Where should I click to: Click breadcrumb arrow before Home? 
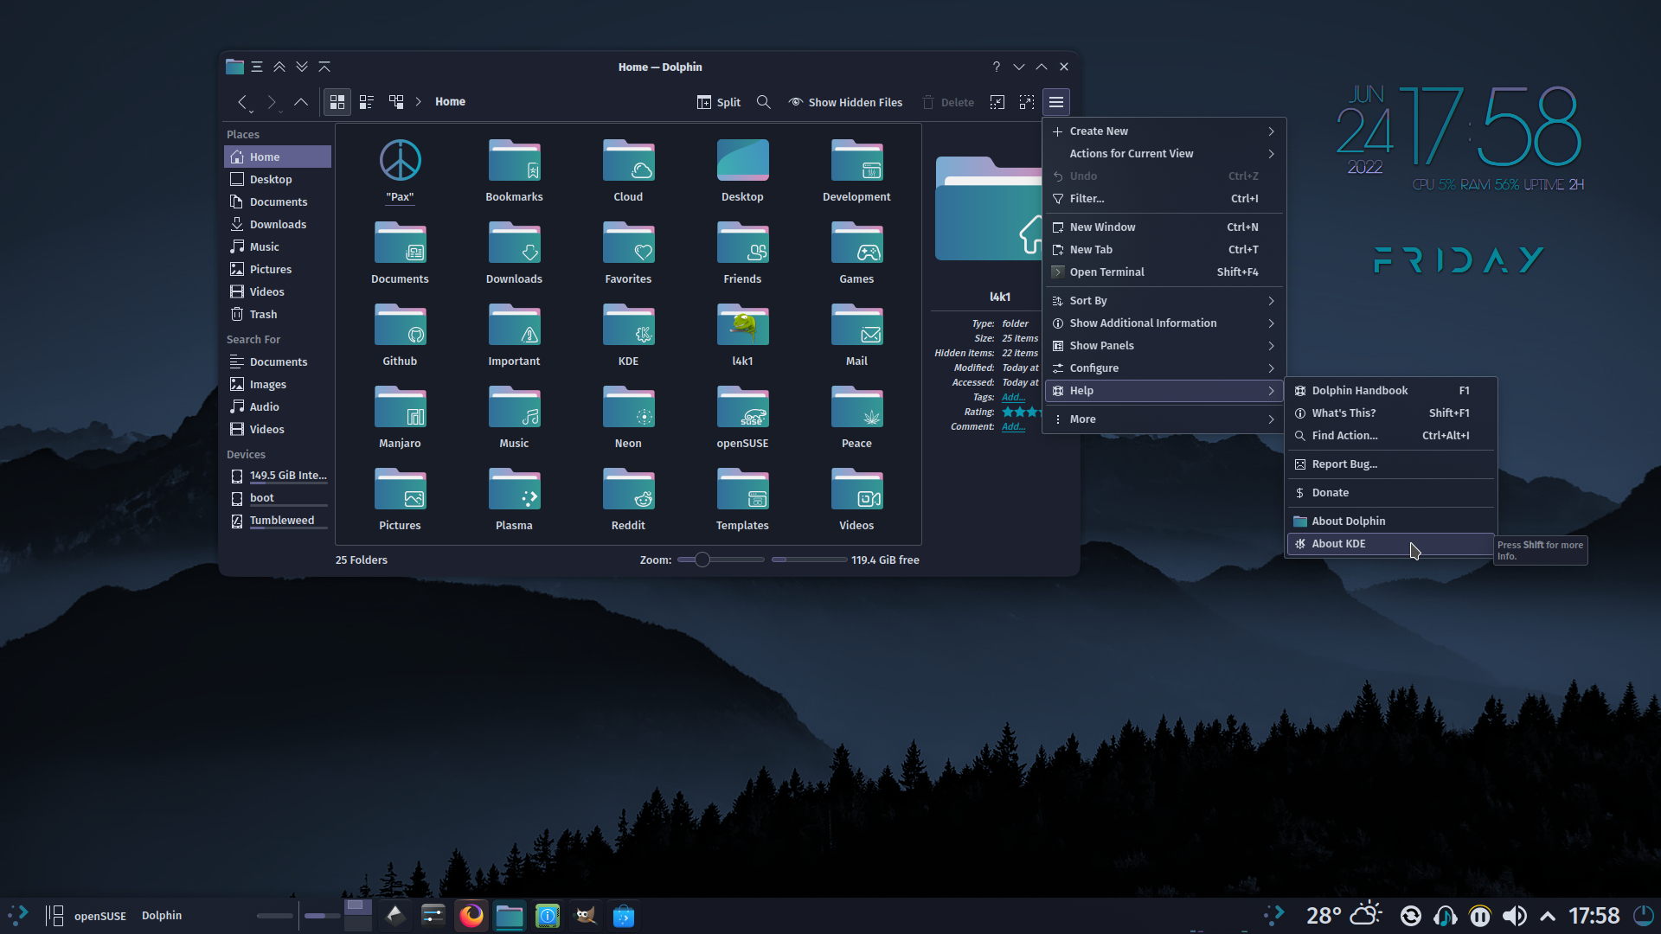click(x=419, y=102)
